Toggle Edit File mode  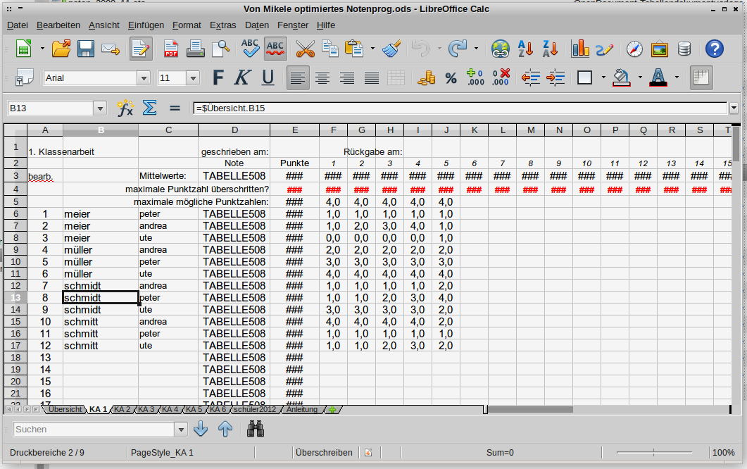(141, 49)
